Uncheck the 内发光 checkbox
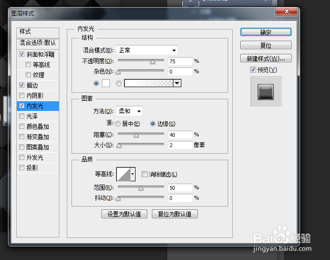The image size is (330, 260). pyautogui.click(x=22, y=106)
